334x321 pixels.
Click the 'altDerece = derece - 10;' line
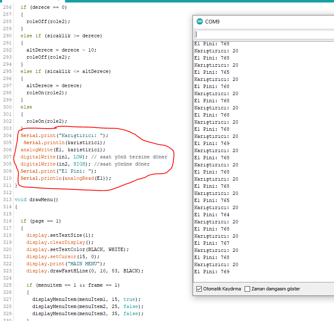pos(61,50)
